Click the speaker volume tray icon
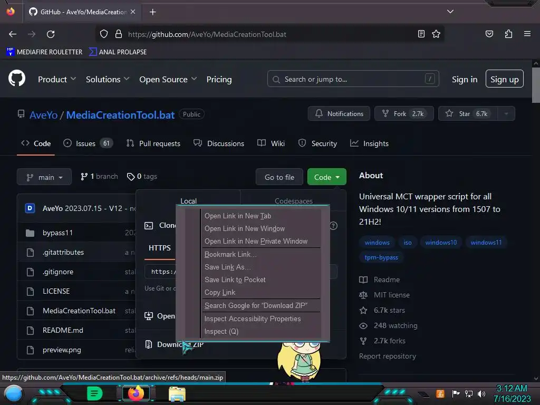 [x=481, y=393]
